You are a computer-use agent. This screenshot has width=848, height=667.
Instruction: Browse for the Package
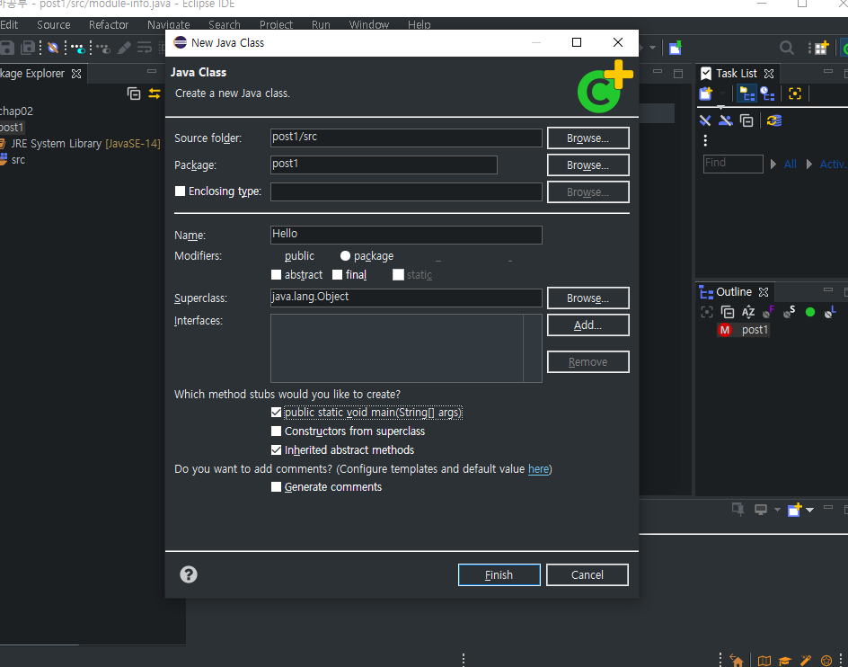(587, 165)
